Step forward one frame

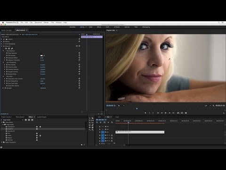tap(169, 113)
